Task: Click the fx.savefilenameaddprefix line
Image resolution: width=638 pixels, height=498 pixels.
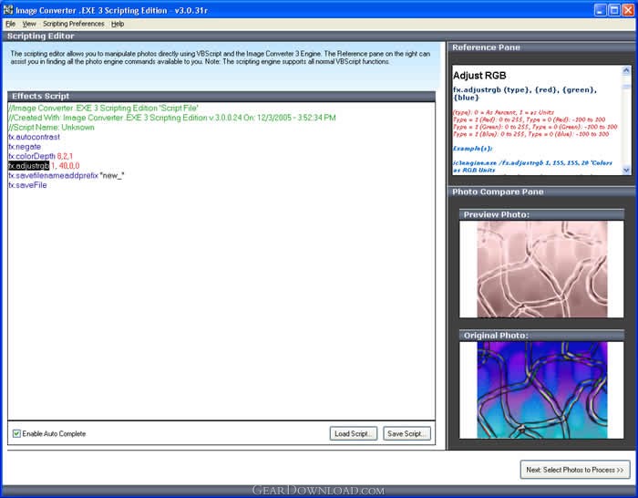Action: click(67, 175)
